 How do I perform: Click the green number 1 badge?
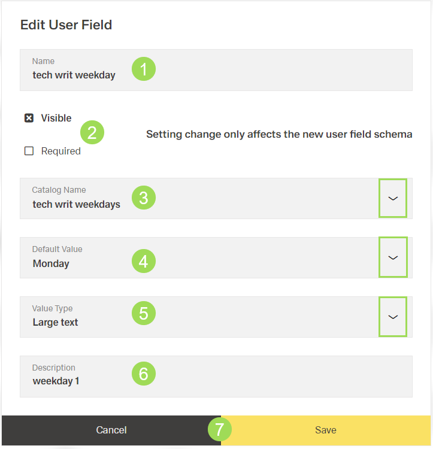(143, 69)
